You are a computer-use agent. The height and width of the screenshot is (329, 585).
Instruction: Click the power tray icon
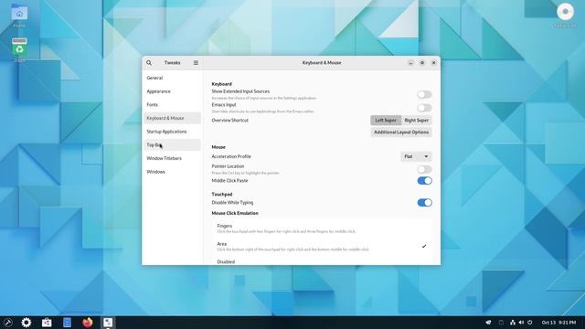[x=530, y=323]
